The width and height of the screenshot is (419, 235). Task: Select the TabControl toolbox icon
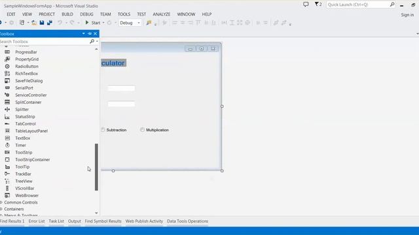coord(7,124)
